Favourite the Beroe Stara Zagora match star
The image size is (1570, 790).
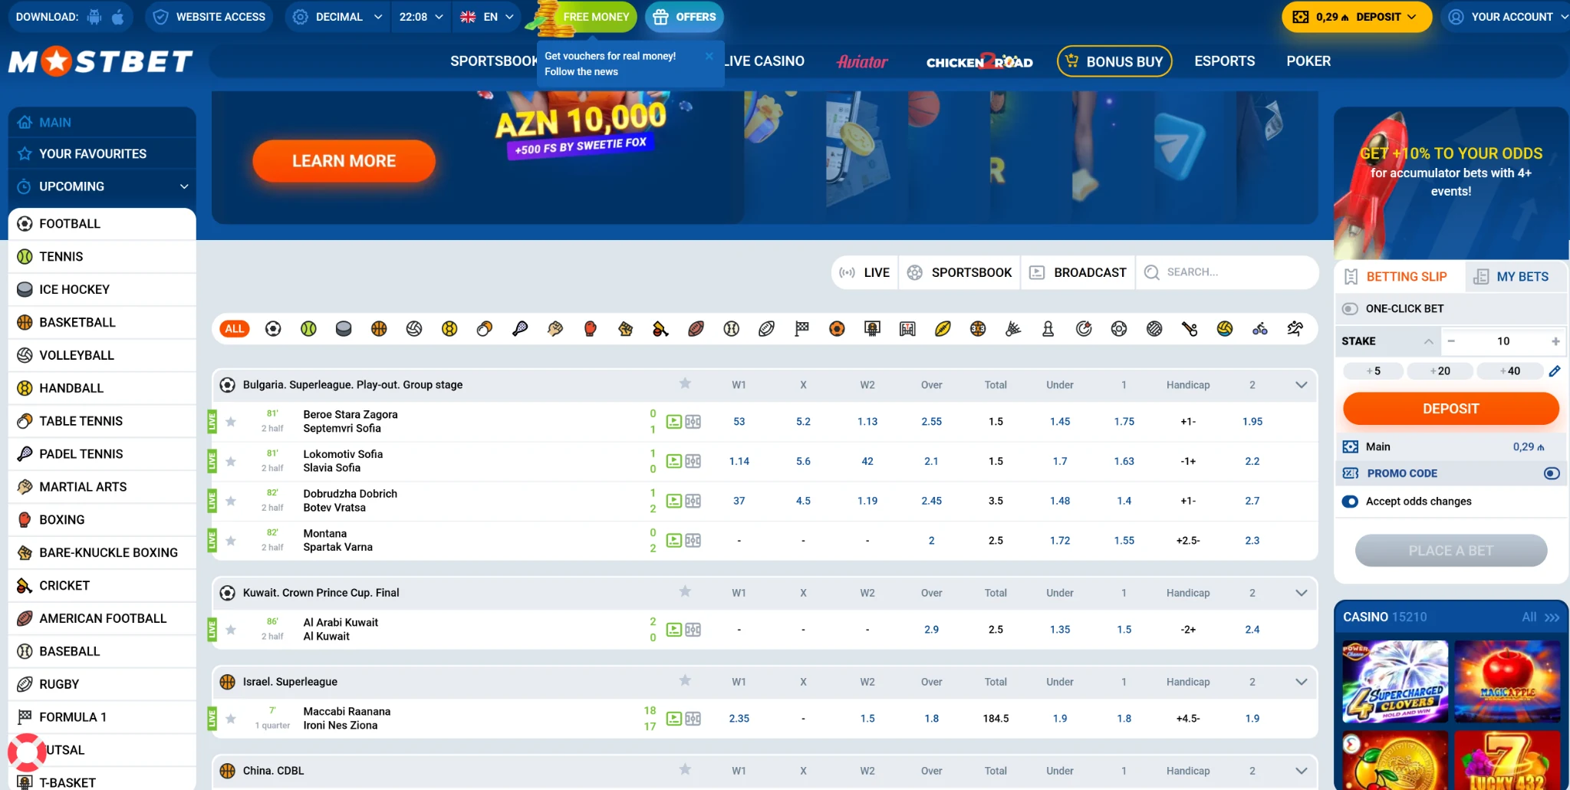231,422
